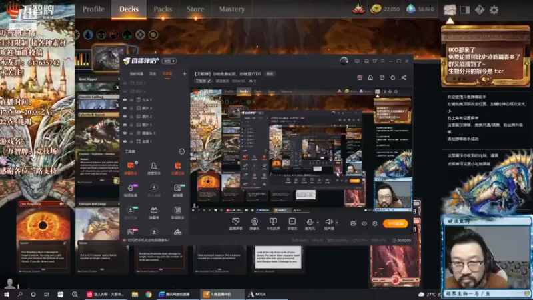Click the gems currency icon

[x=411, y=9]
